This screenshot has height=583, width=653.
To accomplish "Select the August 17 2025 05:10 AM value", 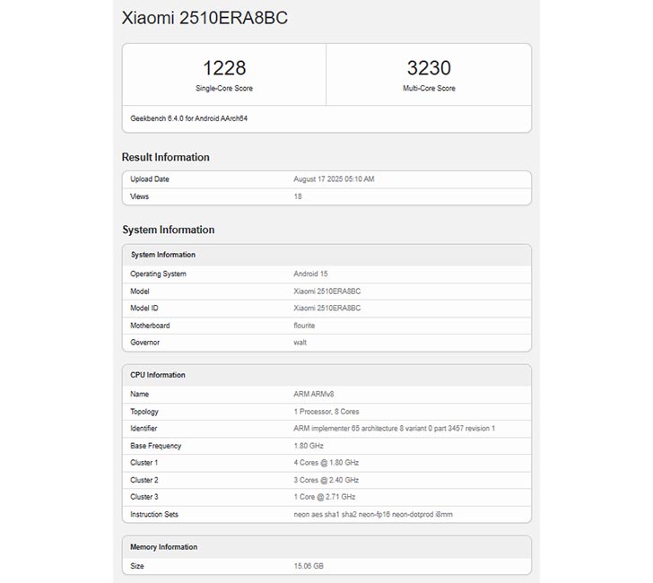I will coord(334,179).
